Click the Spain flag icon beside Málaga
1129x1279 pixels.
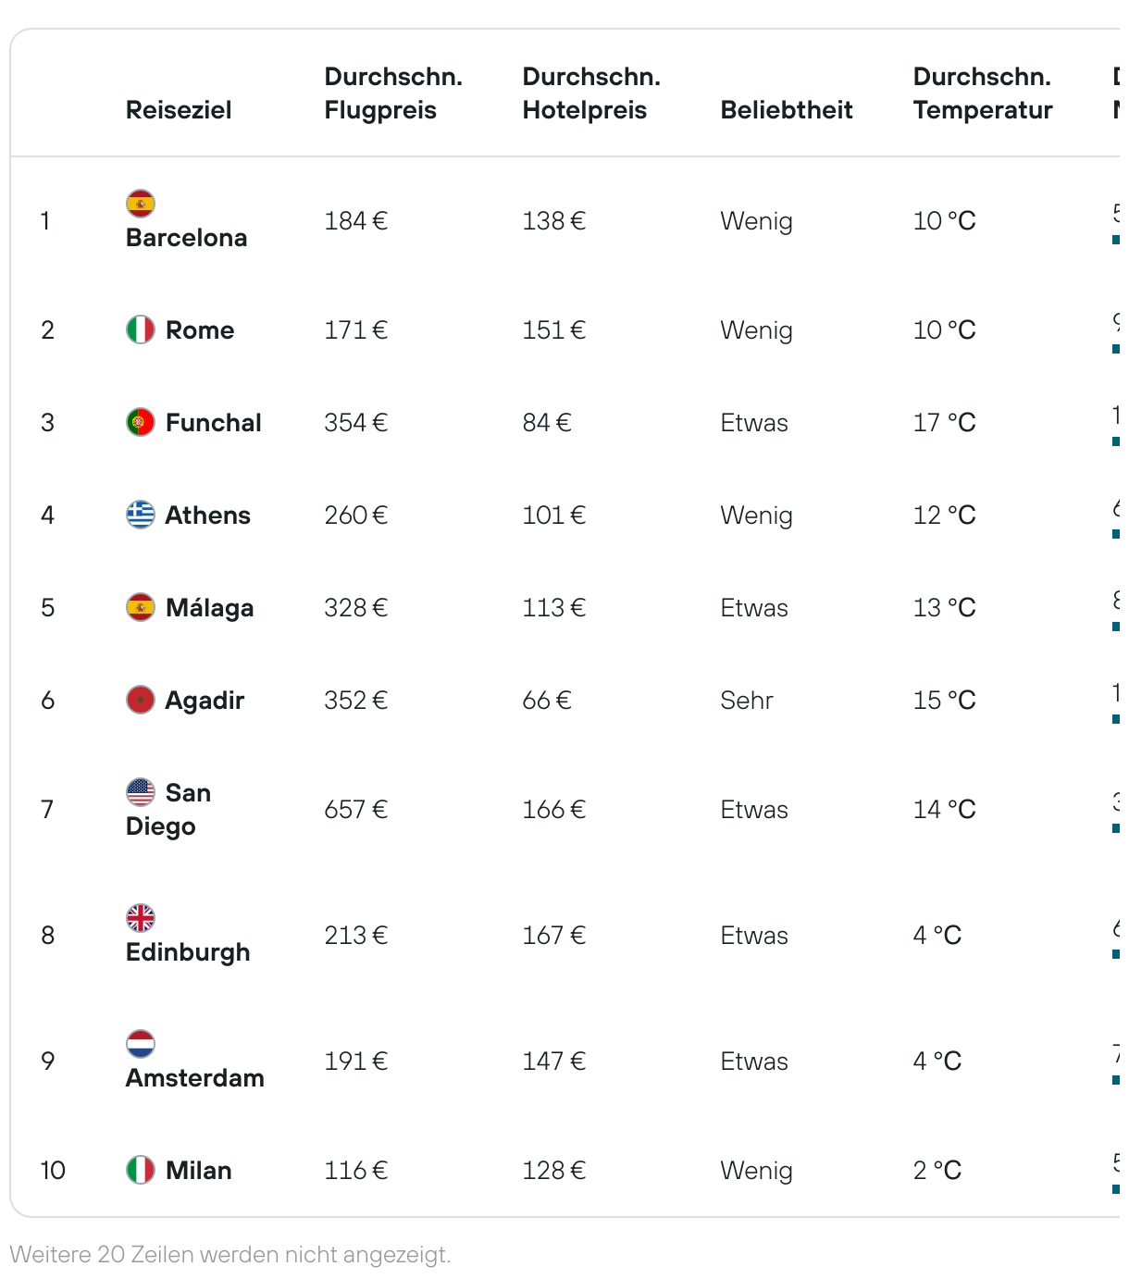click(141, 607)
